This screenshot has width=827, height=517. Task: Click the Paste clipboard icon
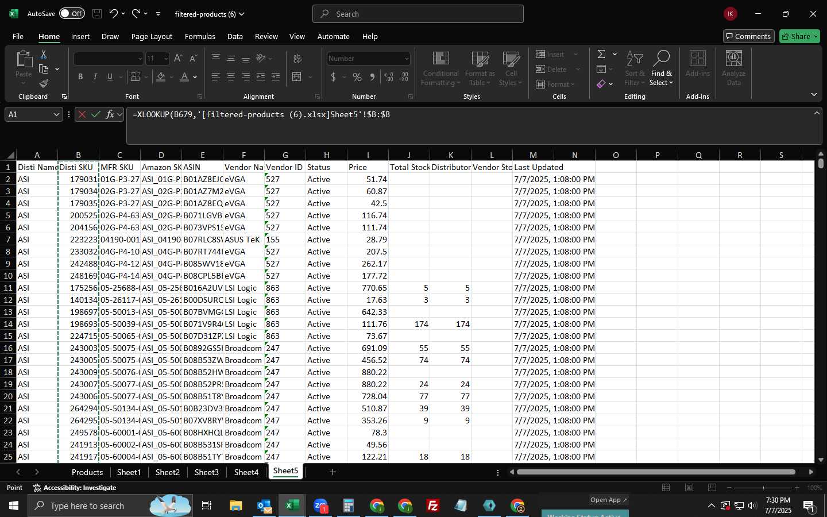24,59
